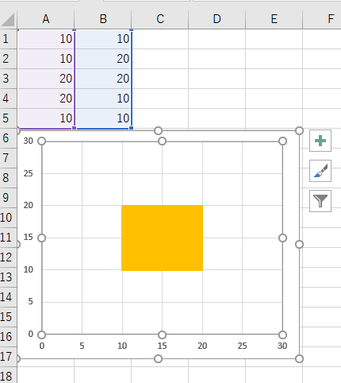341x383 pixels.
Task: Select row 5 header
Action: 8,118
